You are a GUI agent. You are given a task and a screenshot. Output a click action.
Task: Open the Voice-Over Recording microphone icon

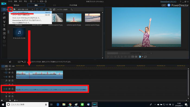point(4,37)
